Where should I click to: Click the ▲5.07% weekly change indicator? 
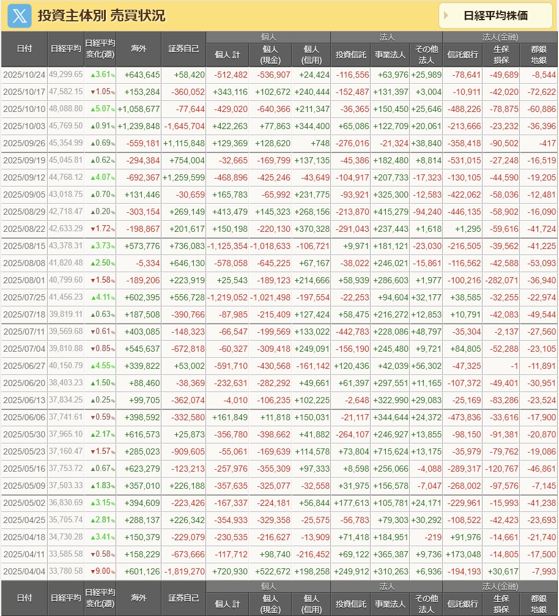(x=100, y=109)
